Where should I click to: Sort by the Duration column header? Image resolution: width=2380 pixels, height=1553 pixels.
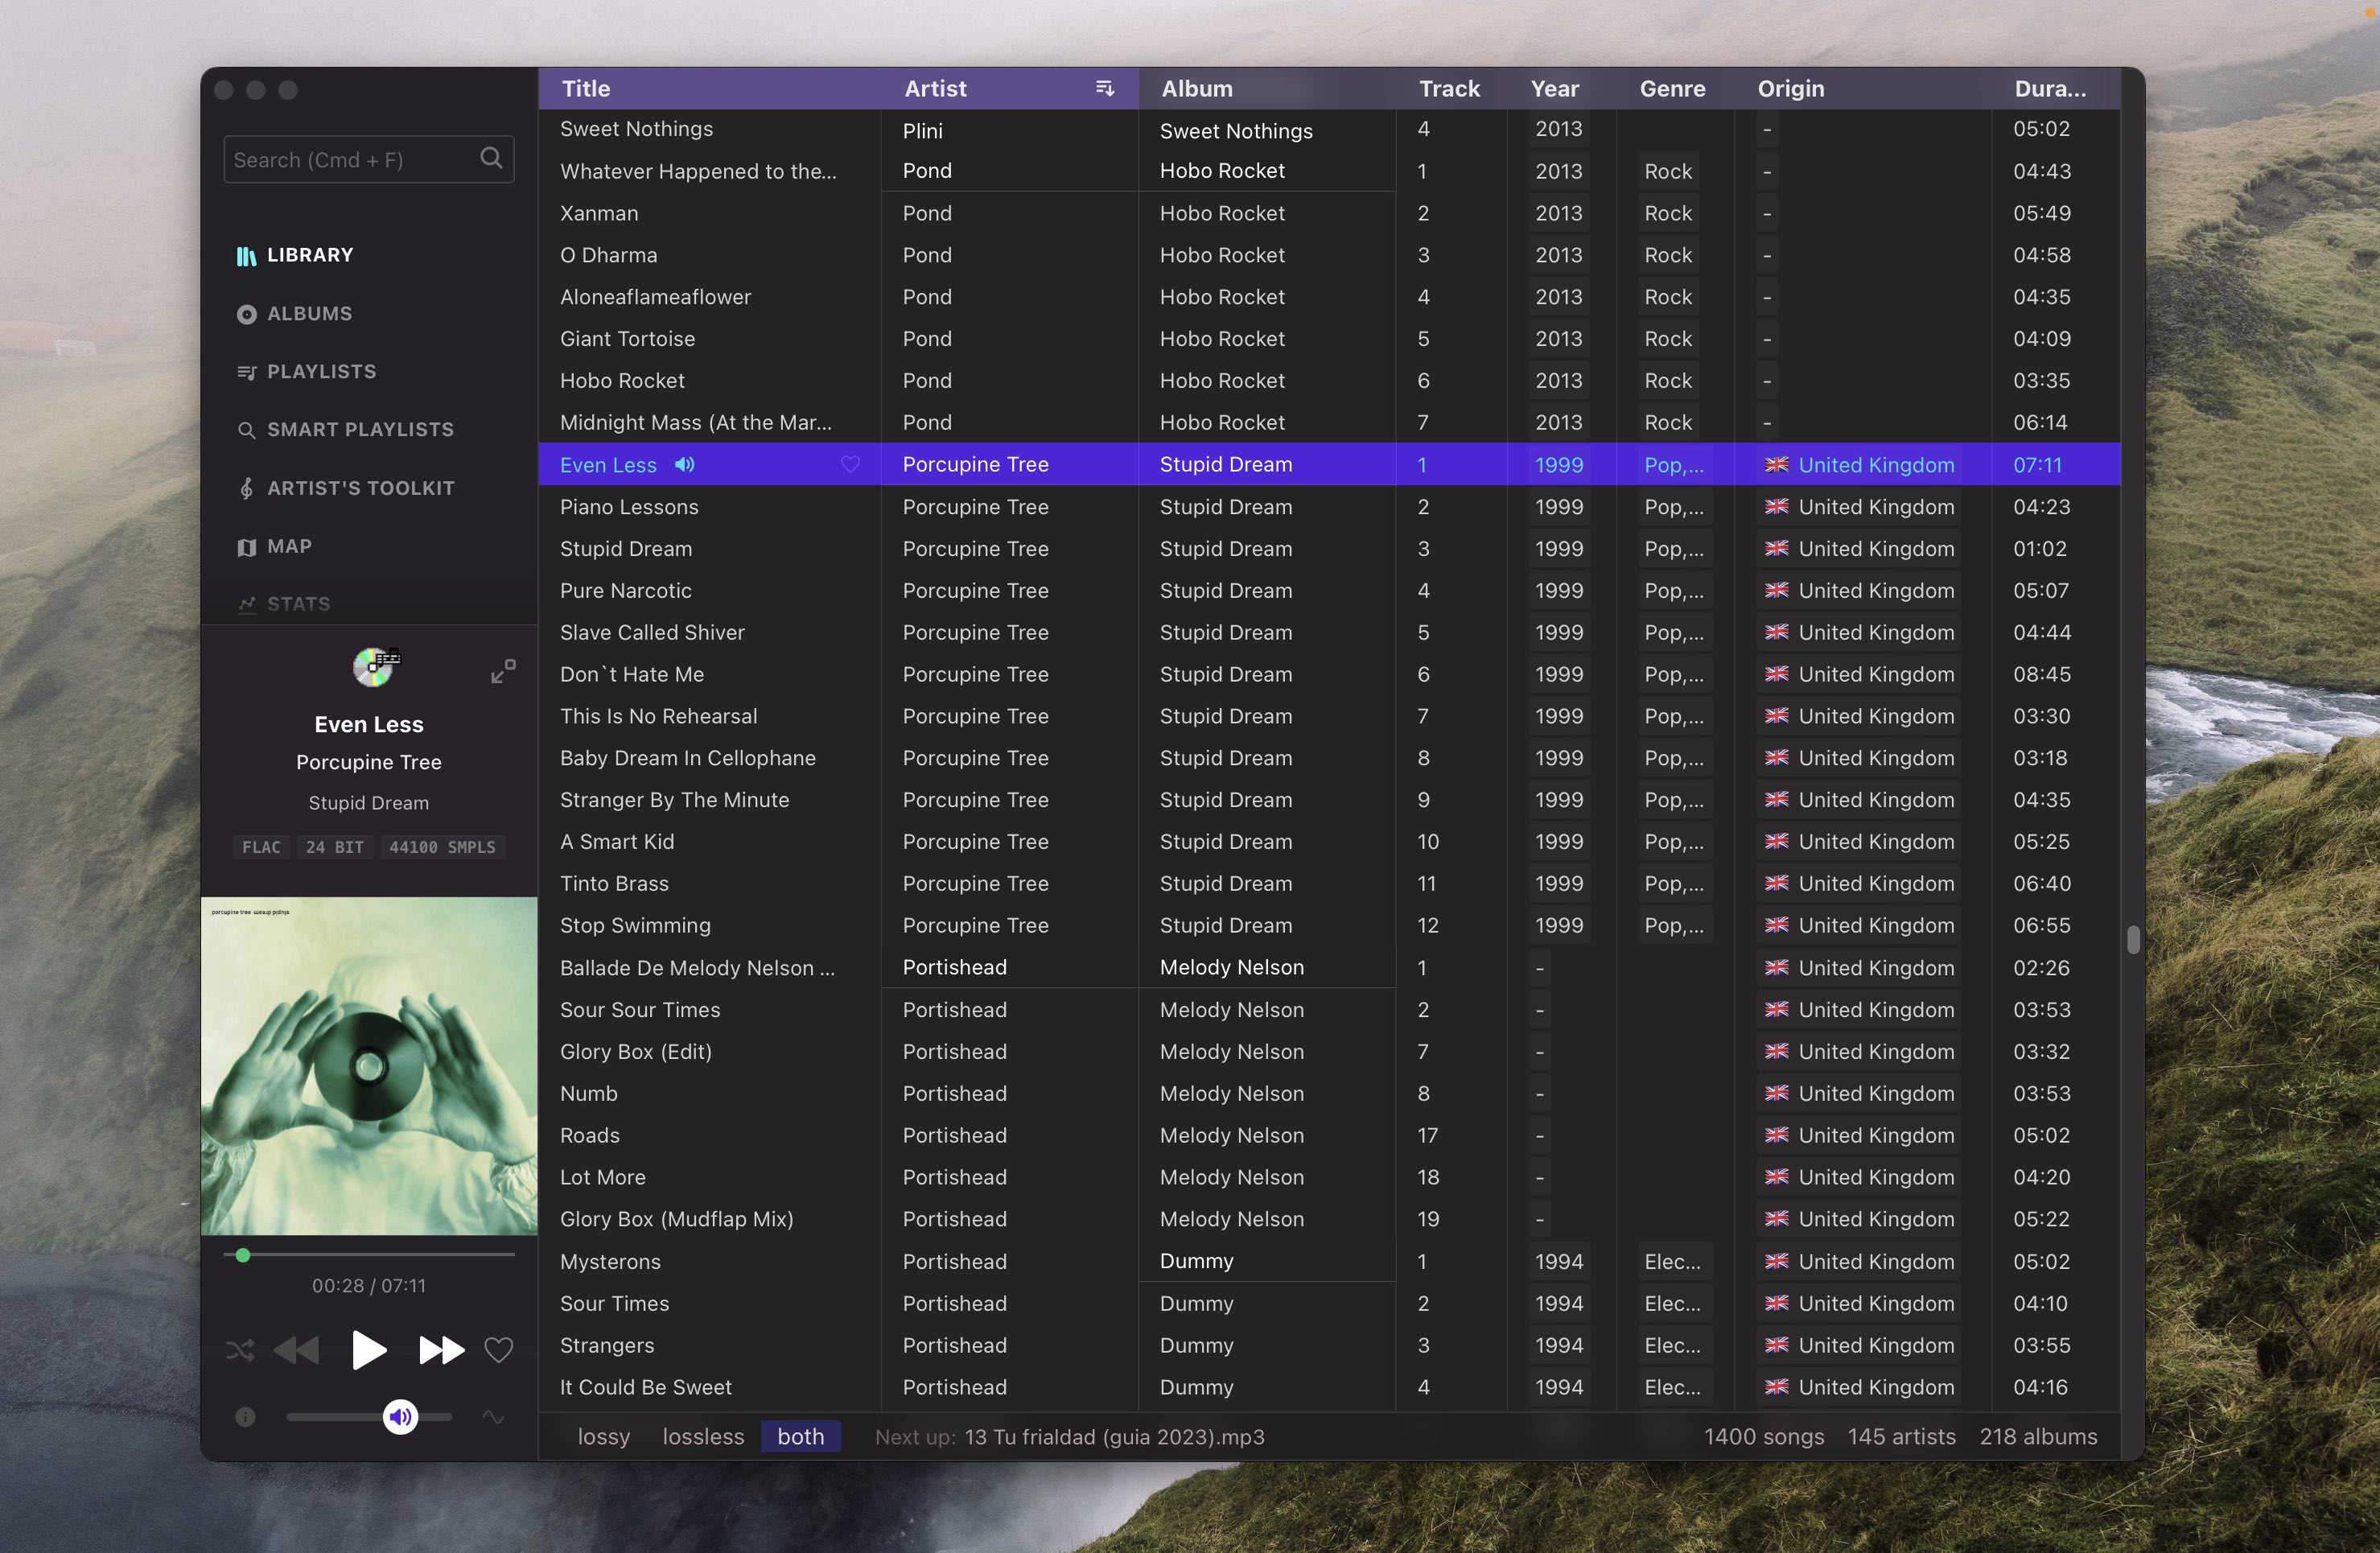pyautogui.click(x=2050, y=89)
